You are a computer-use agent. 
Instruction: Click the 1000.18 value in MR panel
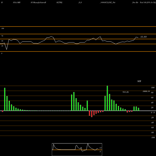click(146, 91)
